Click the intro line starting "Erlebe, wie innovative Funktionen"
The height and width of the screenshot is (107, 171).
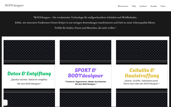[x=85, y=23]
